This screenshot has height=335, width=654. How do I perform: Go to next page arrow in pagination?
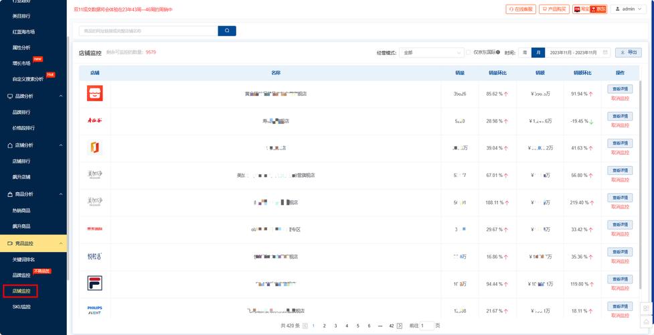(400, 326)
